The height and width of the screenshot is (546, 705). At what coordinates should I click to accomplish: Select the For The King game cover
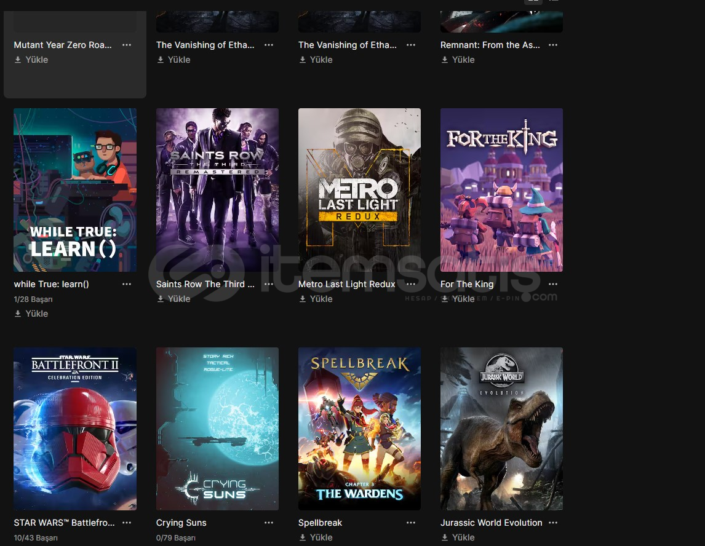point(501,189)
